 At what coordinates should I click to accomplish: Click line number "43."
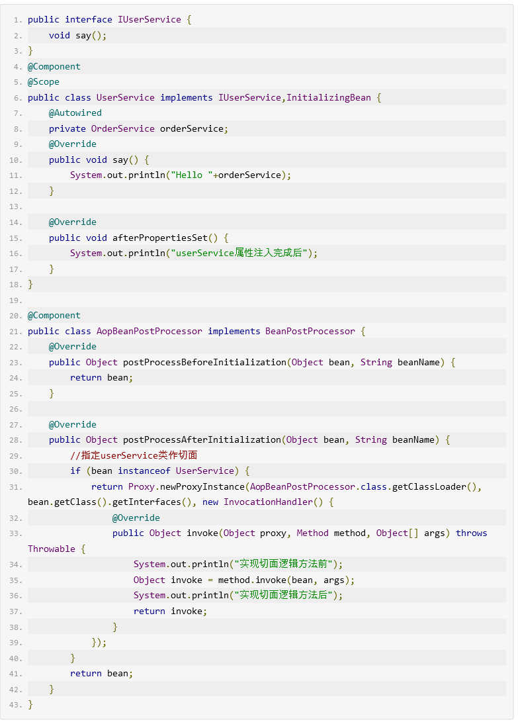pyautogui.click(x=16, y=705)
